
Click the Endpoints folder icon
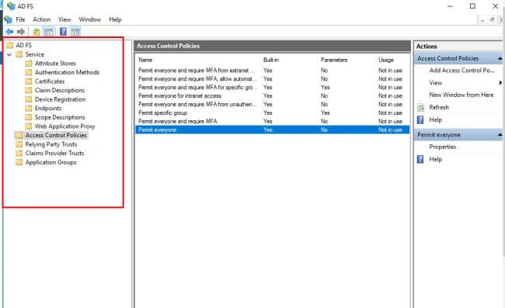[29, 108]
